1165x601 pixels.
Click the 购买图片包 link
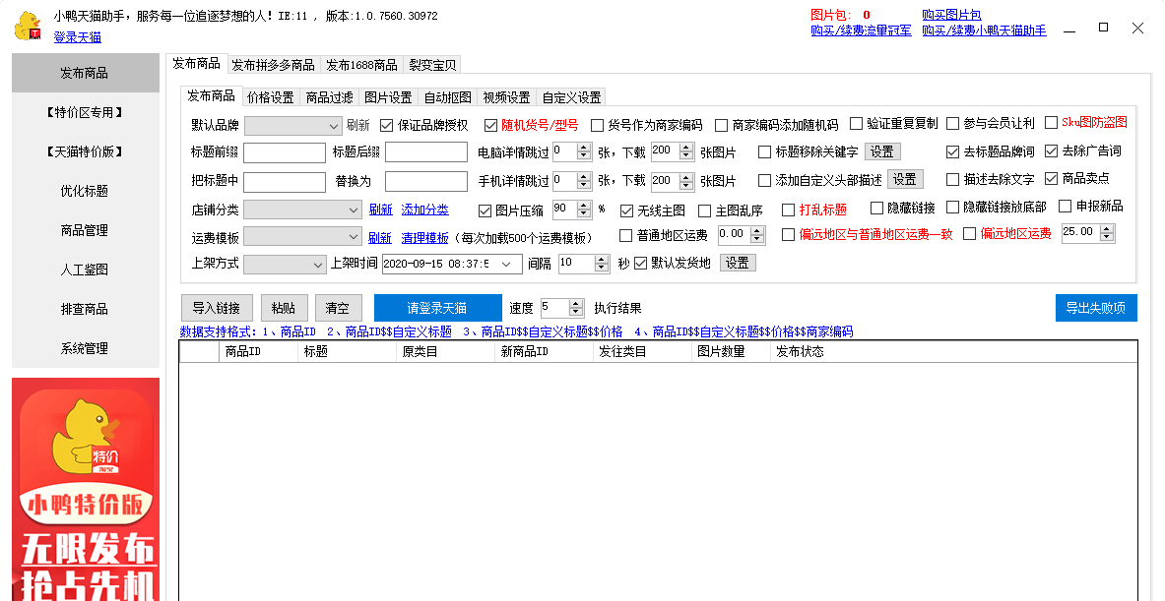click(951, 15)
